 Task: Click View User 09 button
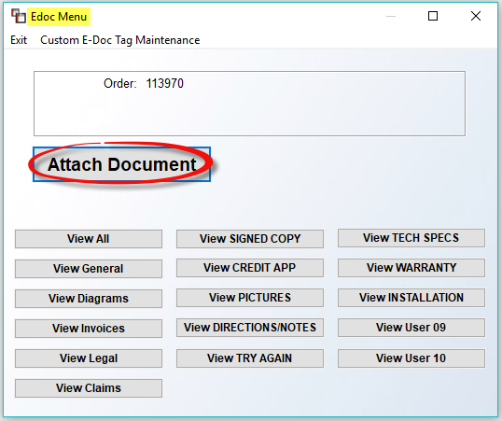click(411, 328)
